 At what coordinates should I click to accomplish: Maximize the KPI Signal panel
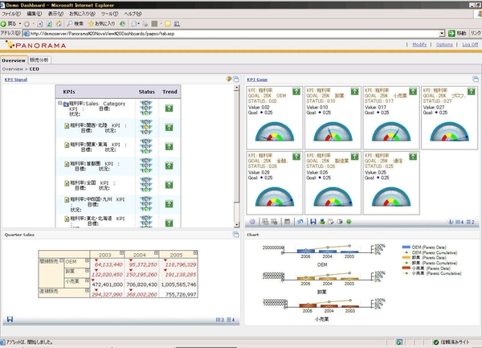tap(235, 80)
